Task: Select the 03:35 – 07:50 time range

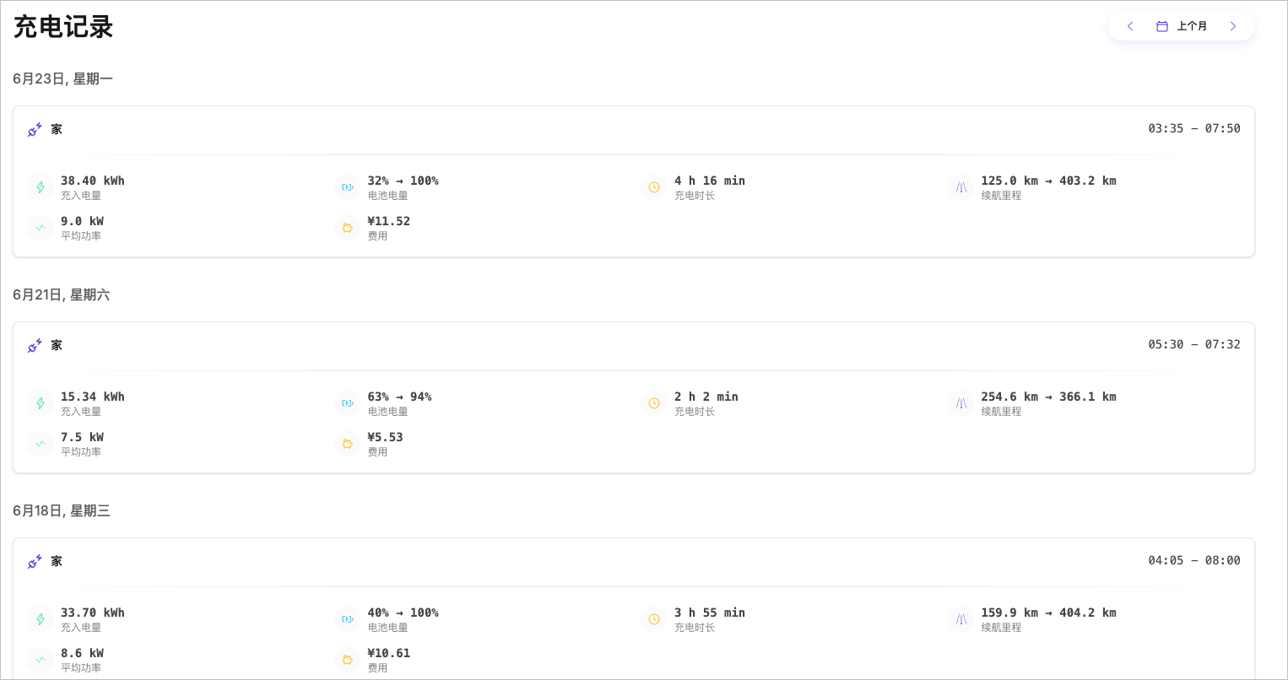Action: click(1193, 128)
